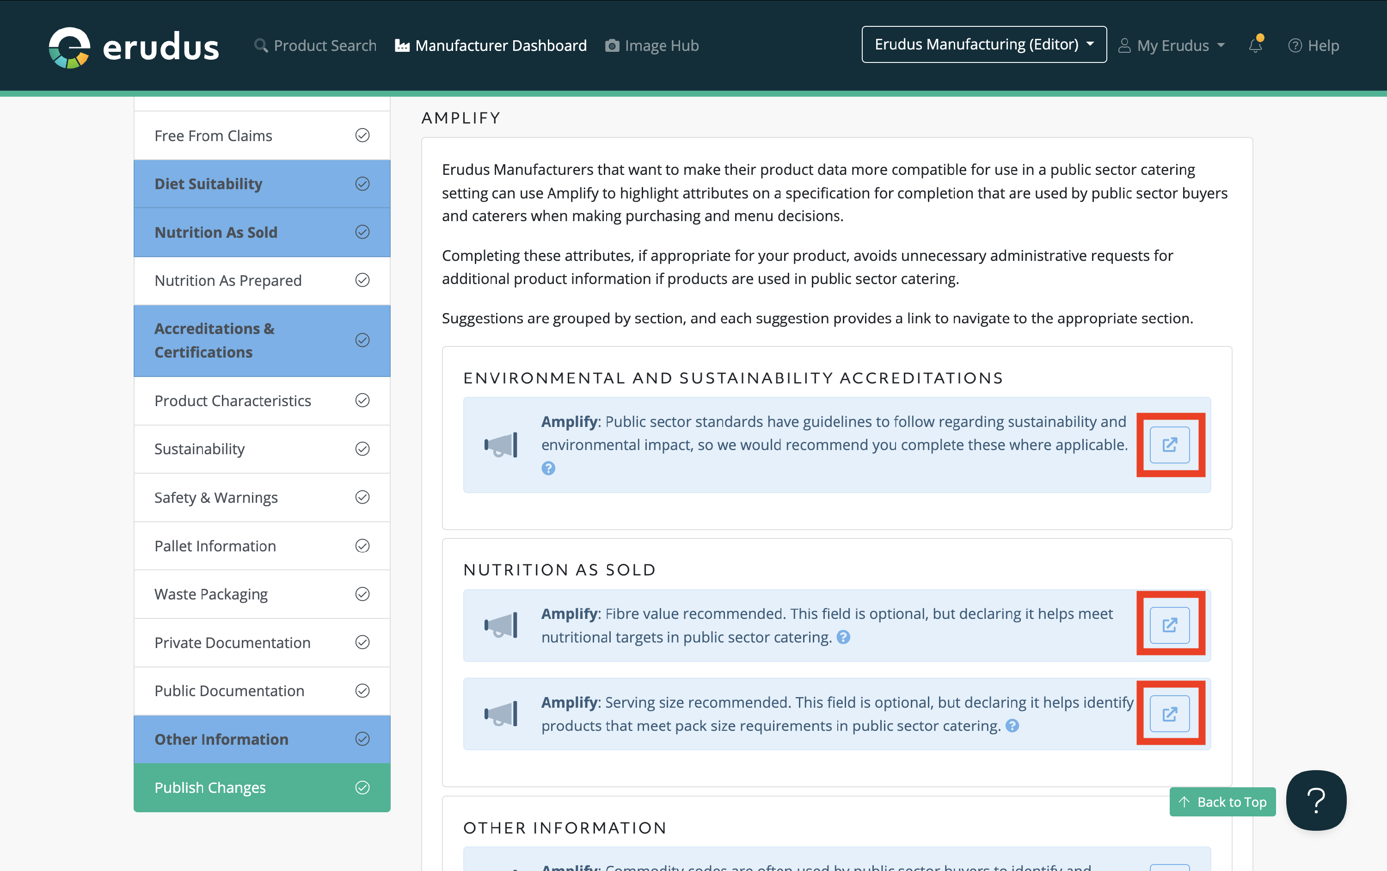Screen dimensions: 1387x871
Task: Click the Sustainability section checkmark circle
Action: [362, 449]
